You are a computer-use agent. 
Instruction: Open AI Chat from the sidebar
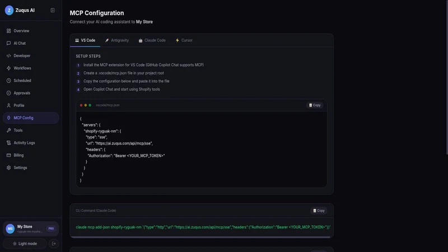(31, 43)
